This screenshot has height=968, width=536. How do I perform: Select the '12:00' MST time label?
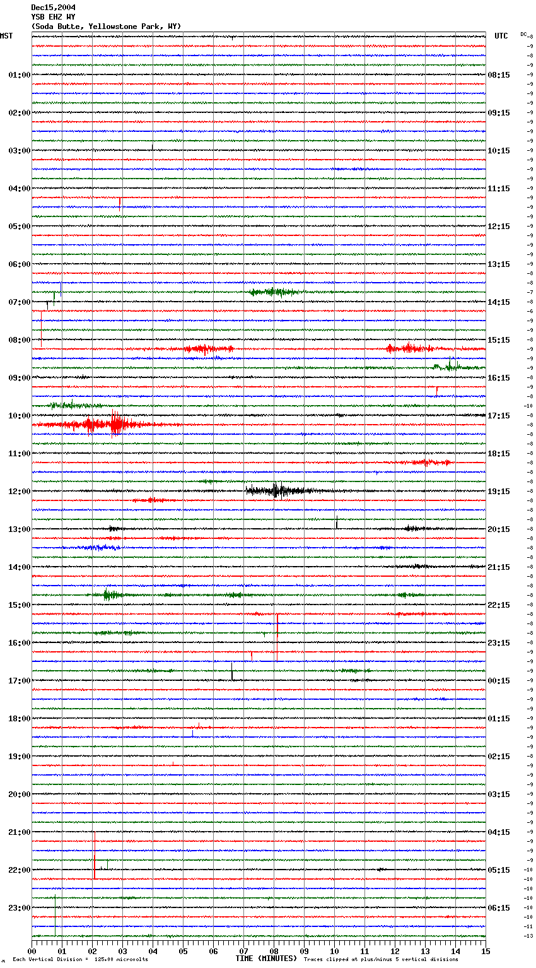(20, 492)
